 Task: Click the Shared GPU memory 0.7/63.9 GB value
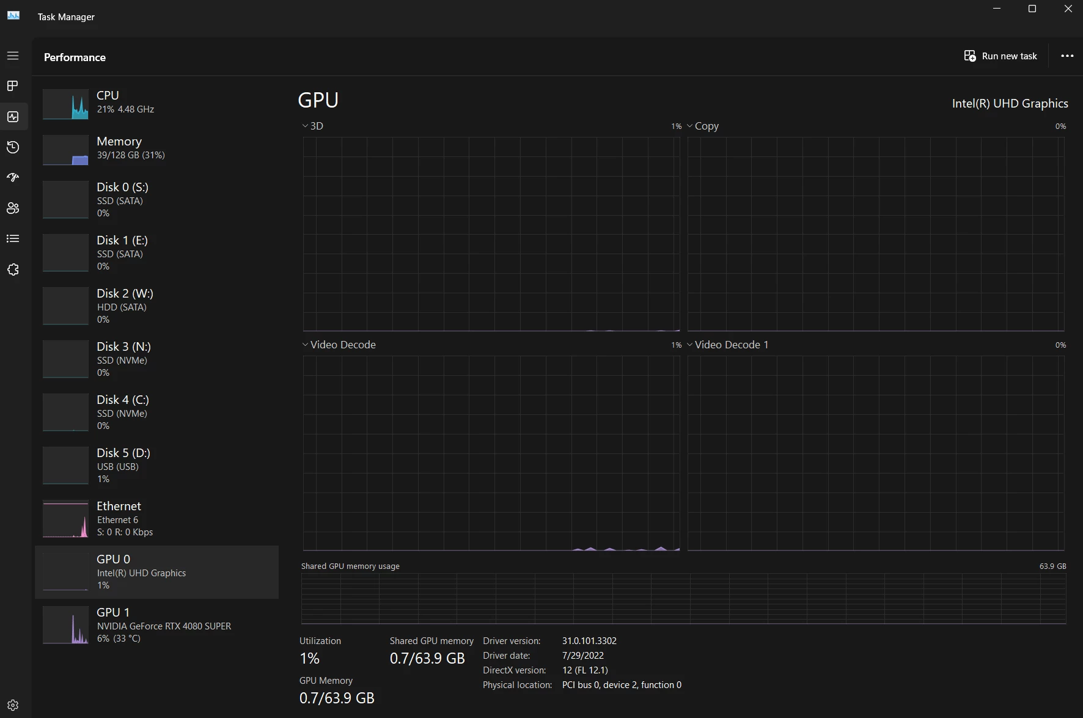point(427,658)
